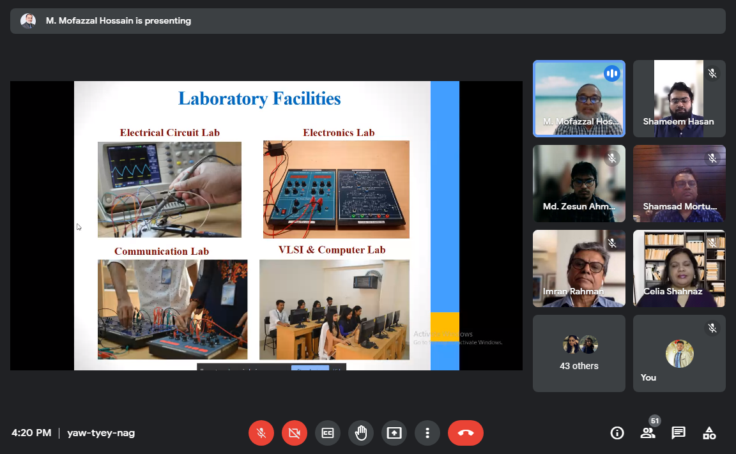
Task: Raise your hand
Action: click(x=361, y=433)
